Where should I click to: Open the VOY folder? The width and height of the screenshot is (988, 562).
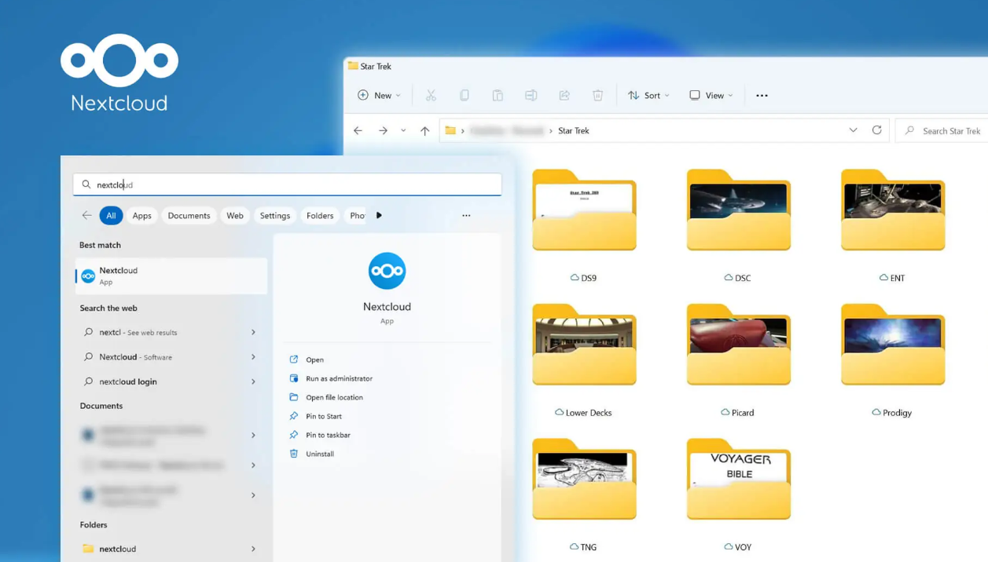pyautogui.click(x=739, y=495)
